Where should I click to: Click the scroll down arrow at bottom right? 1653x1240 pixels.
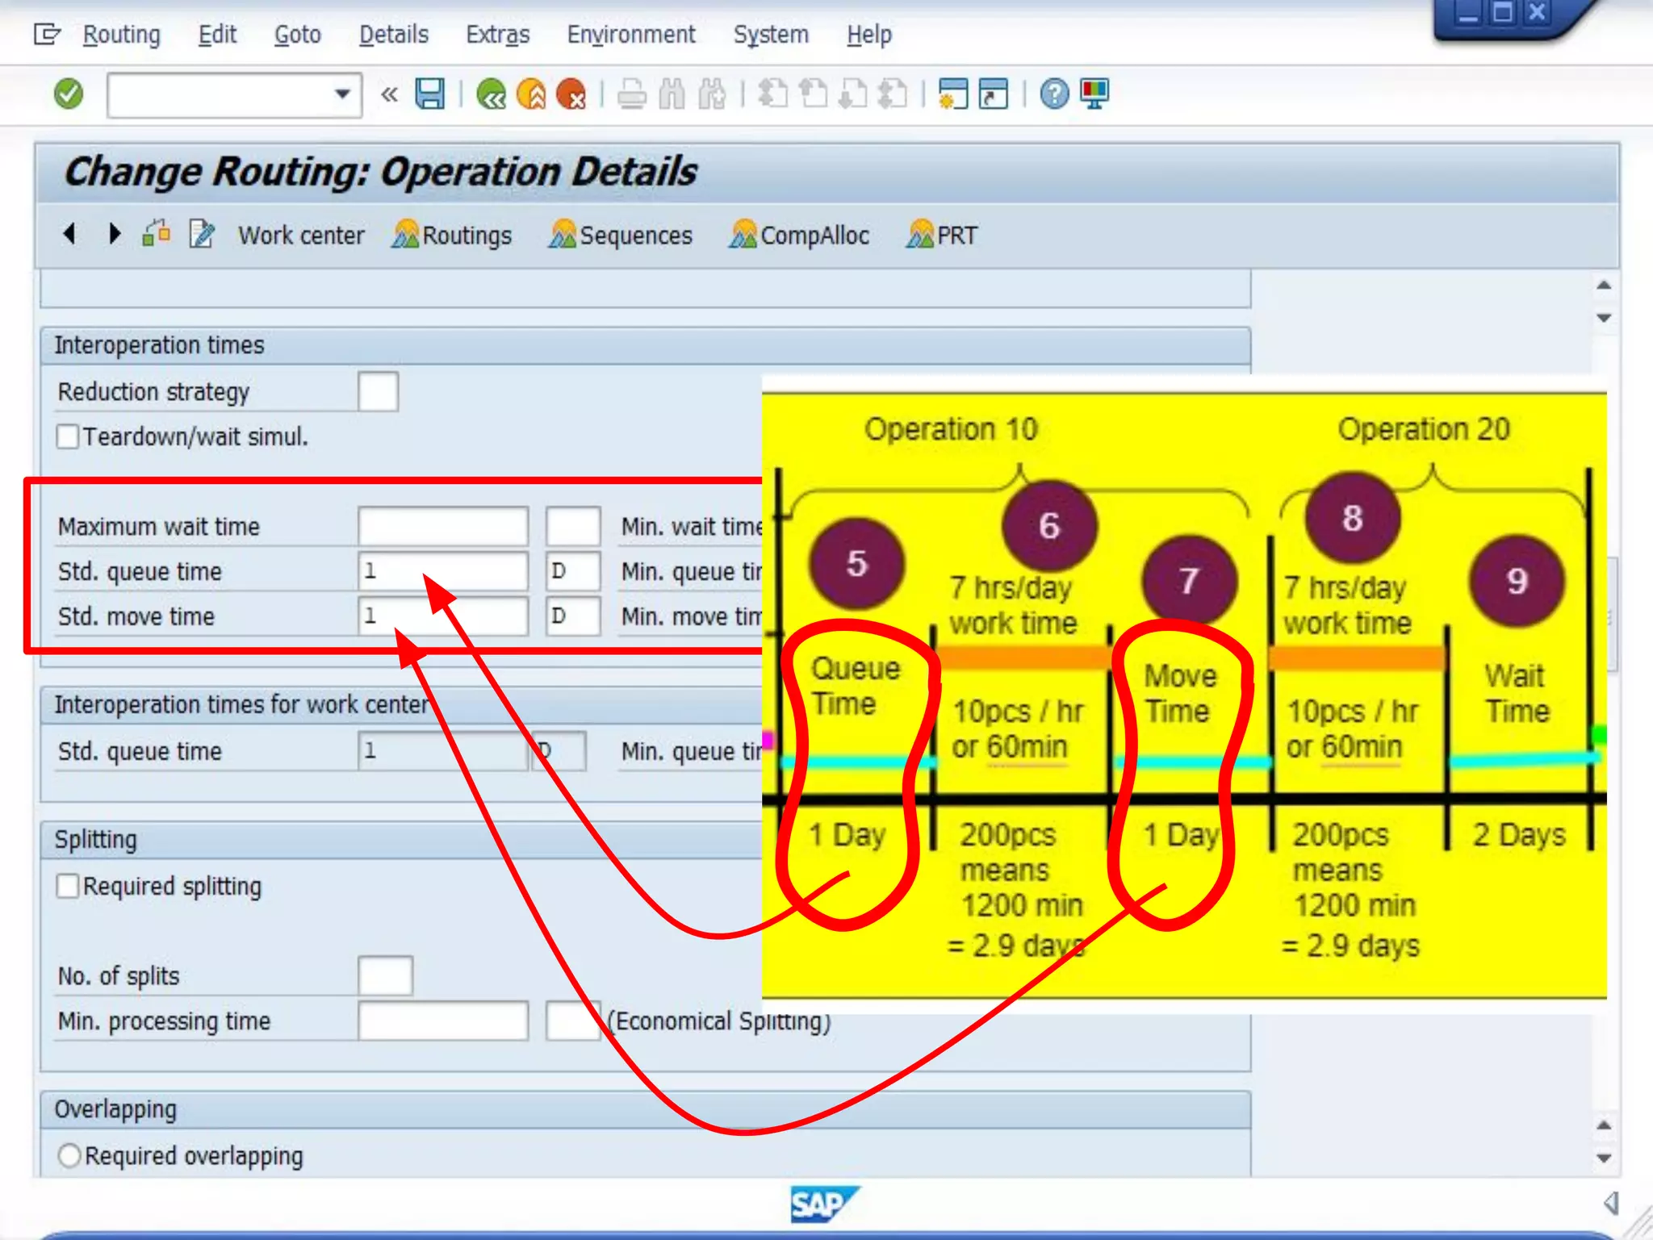click(1604, 1158)
